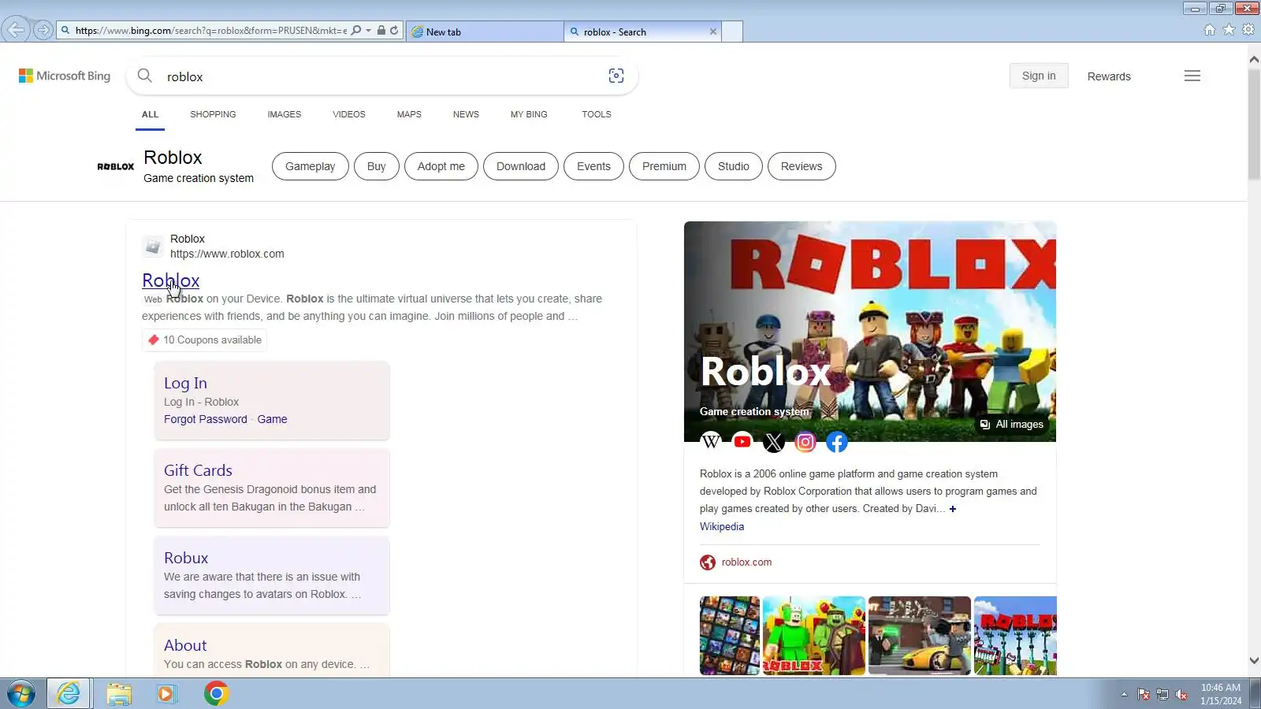This screenshot has width=1261, height=709.
Task: Click the browser Back arrow button
Action: (15, 30)
